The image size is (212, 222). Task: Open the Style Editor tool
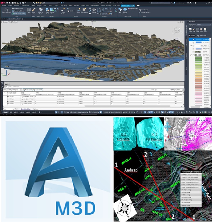coord(34,11)
